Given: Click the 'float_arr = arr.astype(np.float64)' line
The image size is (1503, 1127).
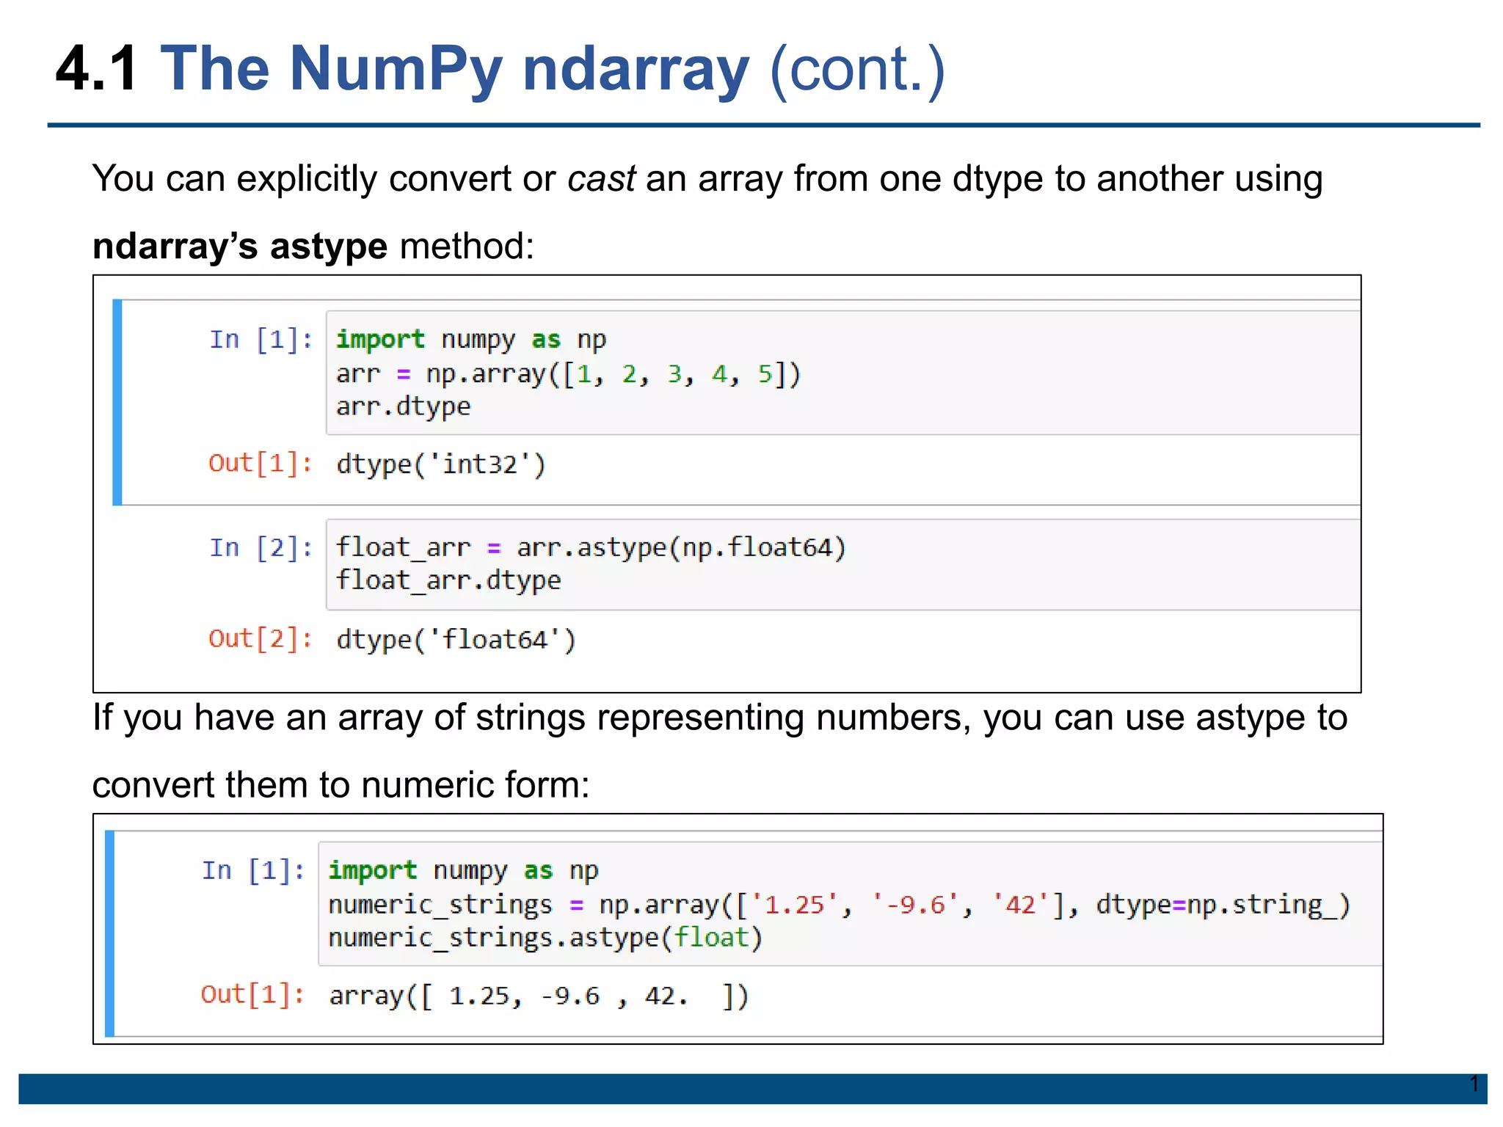Looking at the screenshot, I should tap(592, 548).
